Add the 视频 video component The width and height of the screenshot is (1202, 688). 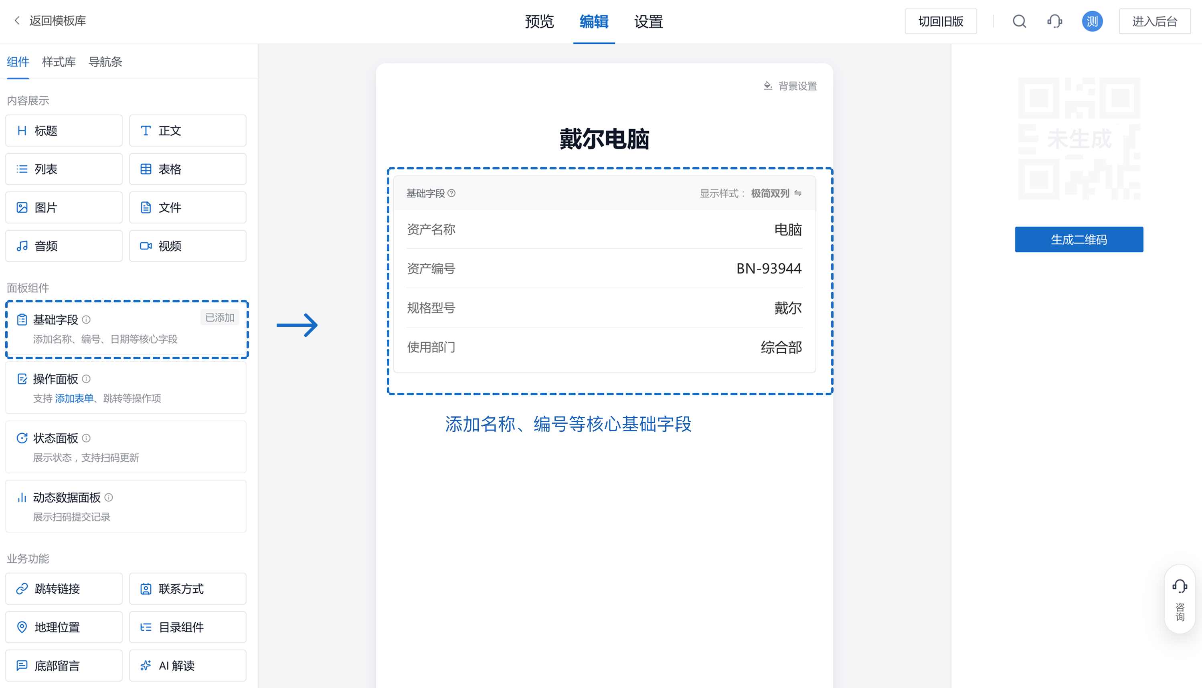pyautogui.click(x=188, y=246)
